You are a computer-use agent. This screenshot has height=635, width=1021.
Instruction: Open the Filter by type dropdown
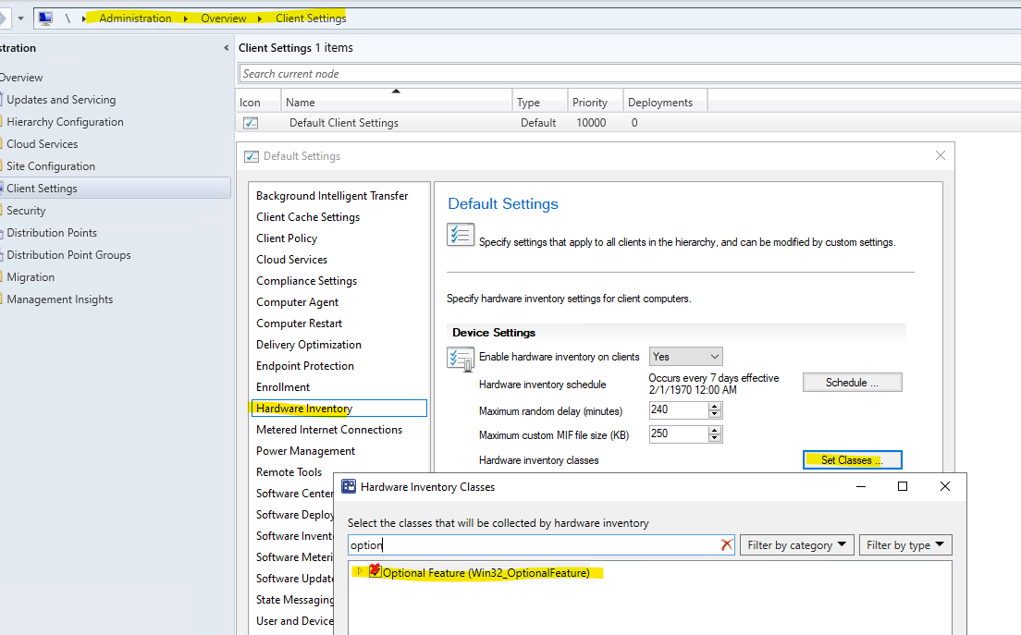point(905,545)
